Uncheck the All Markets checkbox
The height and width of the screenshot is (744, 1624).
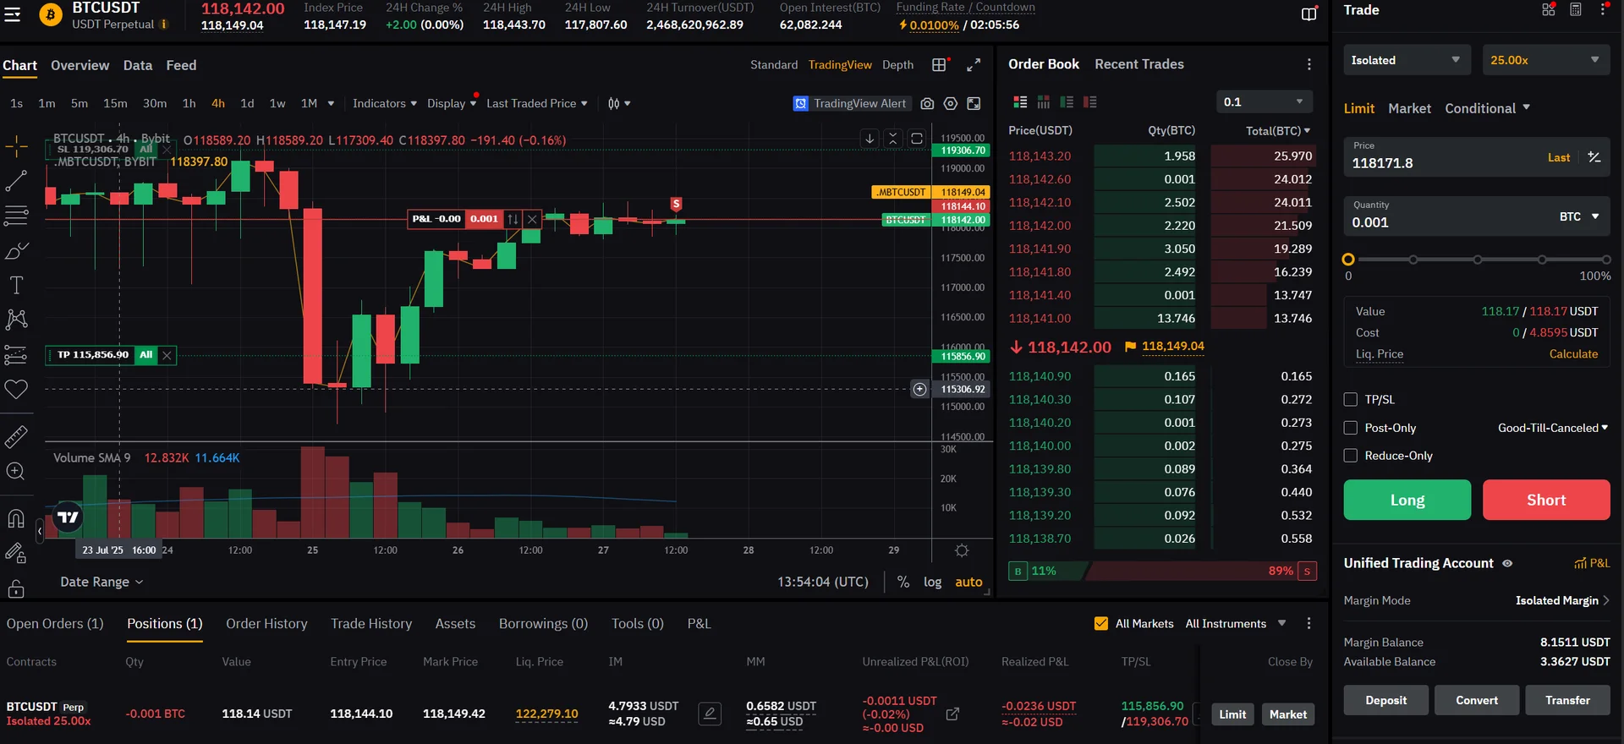pos(1101,624)
